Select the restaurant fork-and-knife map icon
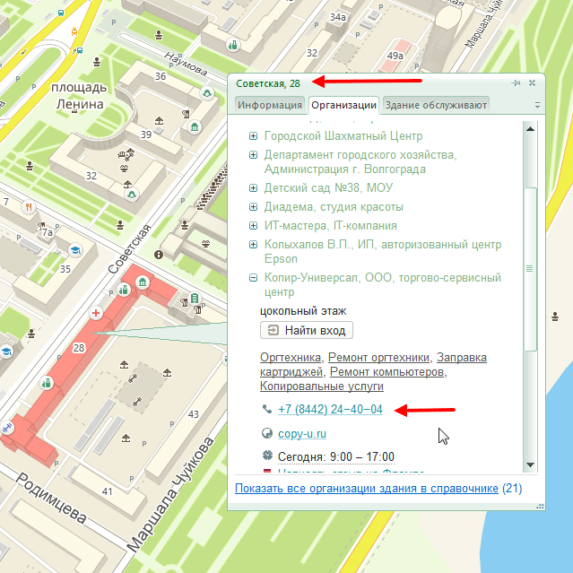Image resolution: width=573 pixels, height=573 pixels. coord(29,206)
